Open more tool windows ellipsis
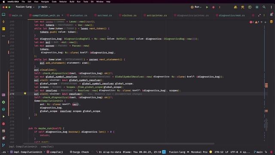Image resolution: width=275 pixels, height=155 pixels. pos(3,36)
